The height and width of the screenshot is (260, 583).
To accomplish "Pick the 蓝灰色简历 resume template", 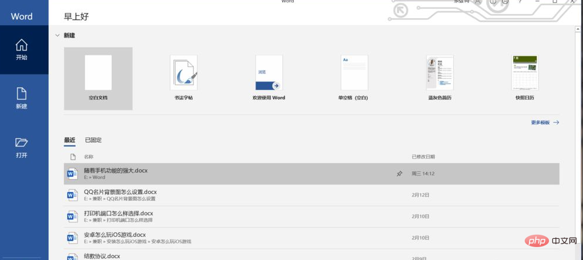I will pyautogui.click(x=440, y=79).
